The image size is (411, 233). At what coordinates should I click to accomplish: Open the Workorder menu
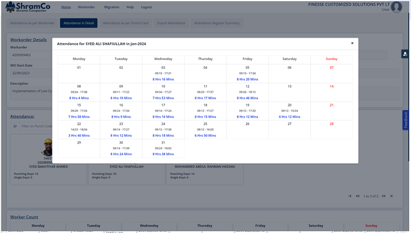[x=86, y=7]
